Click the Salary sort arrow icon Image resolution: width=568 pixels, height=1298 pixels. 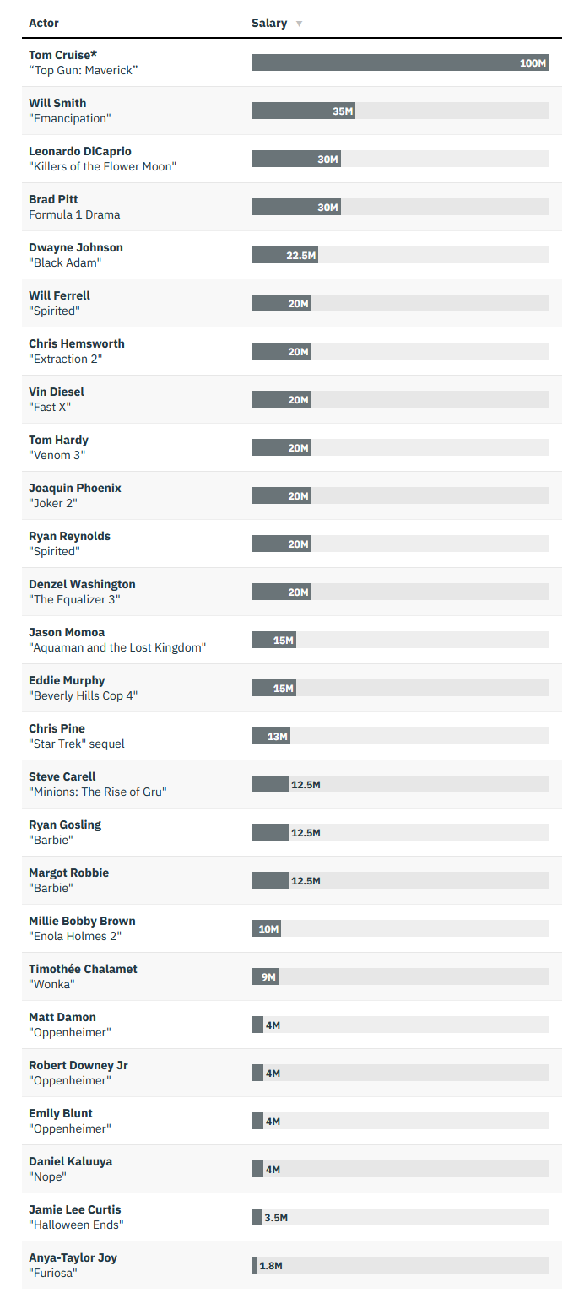[x=299, y=24]
